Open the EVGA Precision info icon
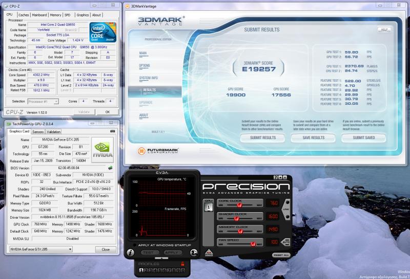 click(x=130, y=252)
